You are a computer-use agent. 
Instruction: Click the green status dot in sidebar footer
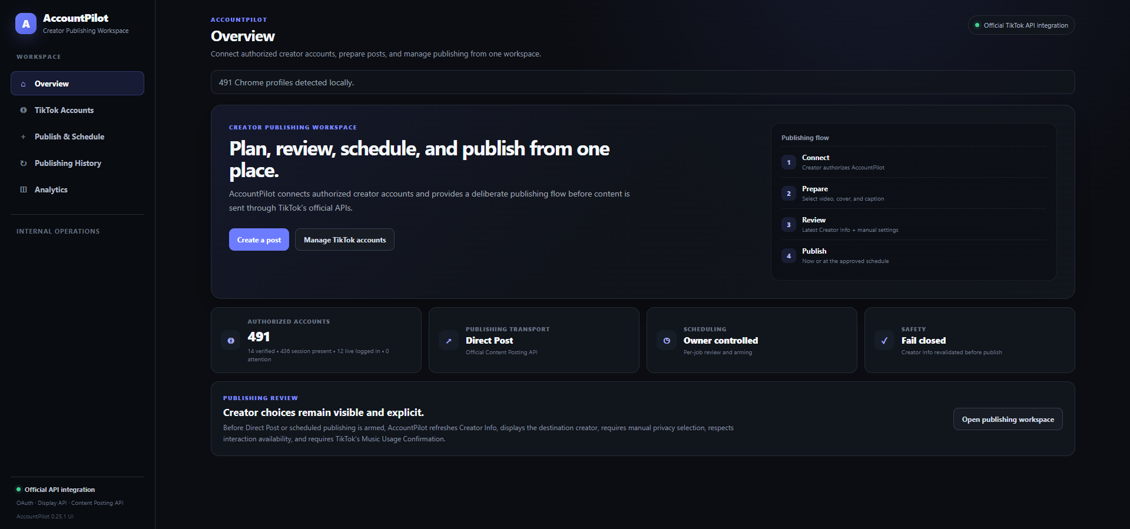(x=18, y=489)
